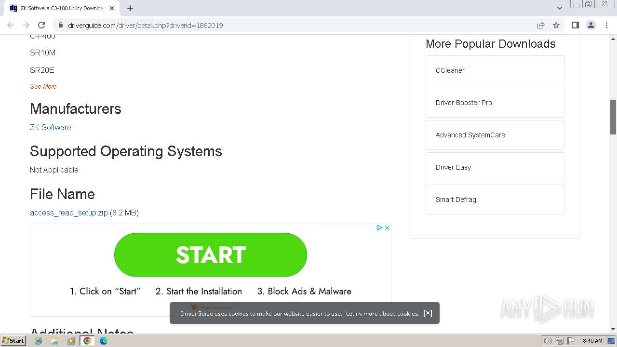Open the AdChoices info icon
Screen dimensions: 617x347
[379, 227]
